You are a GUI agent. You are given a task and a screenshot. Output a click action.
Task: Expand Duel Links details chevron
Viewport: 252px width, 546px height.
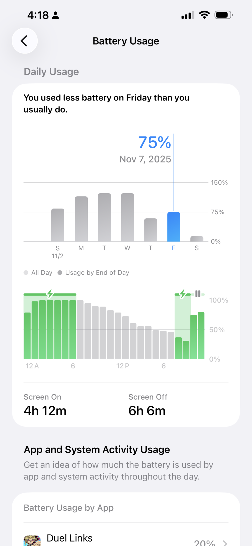[x=225, y=543]
